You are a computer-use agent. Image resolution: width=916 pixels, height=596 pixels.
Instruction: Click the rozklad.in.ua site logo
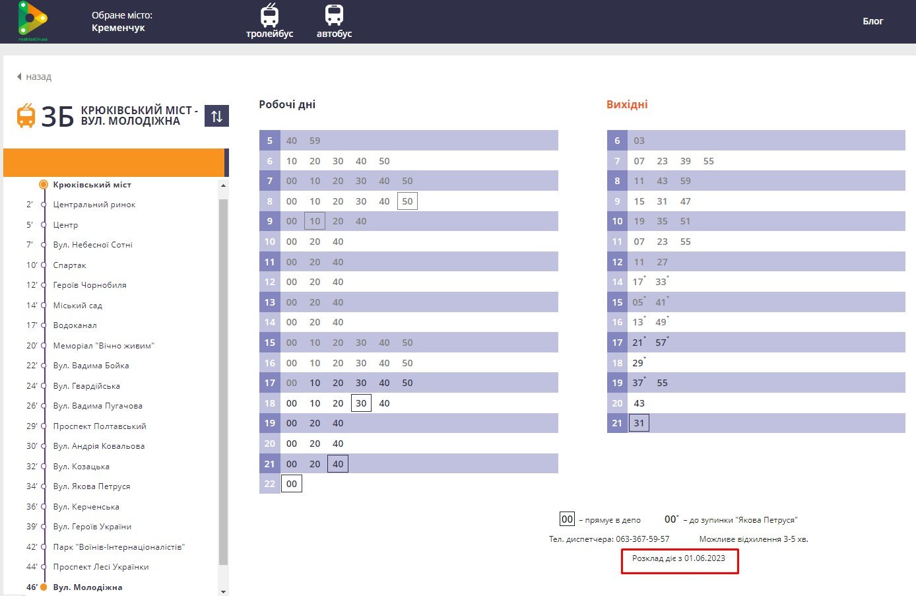coord(32,20)
